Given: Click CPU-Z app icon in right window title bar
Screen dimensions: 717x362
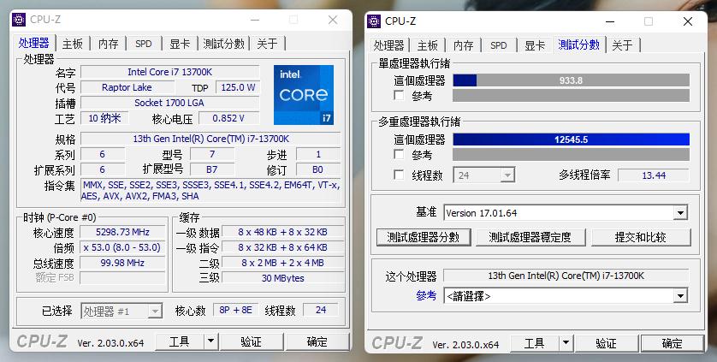Looking at the screenshot, I should [x=374, y=21].
